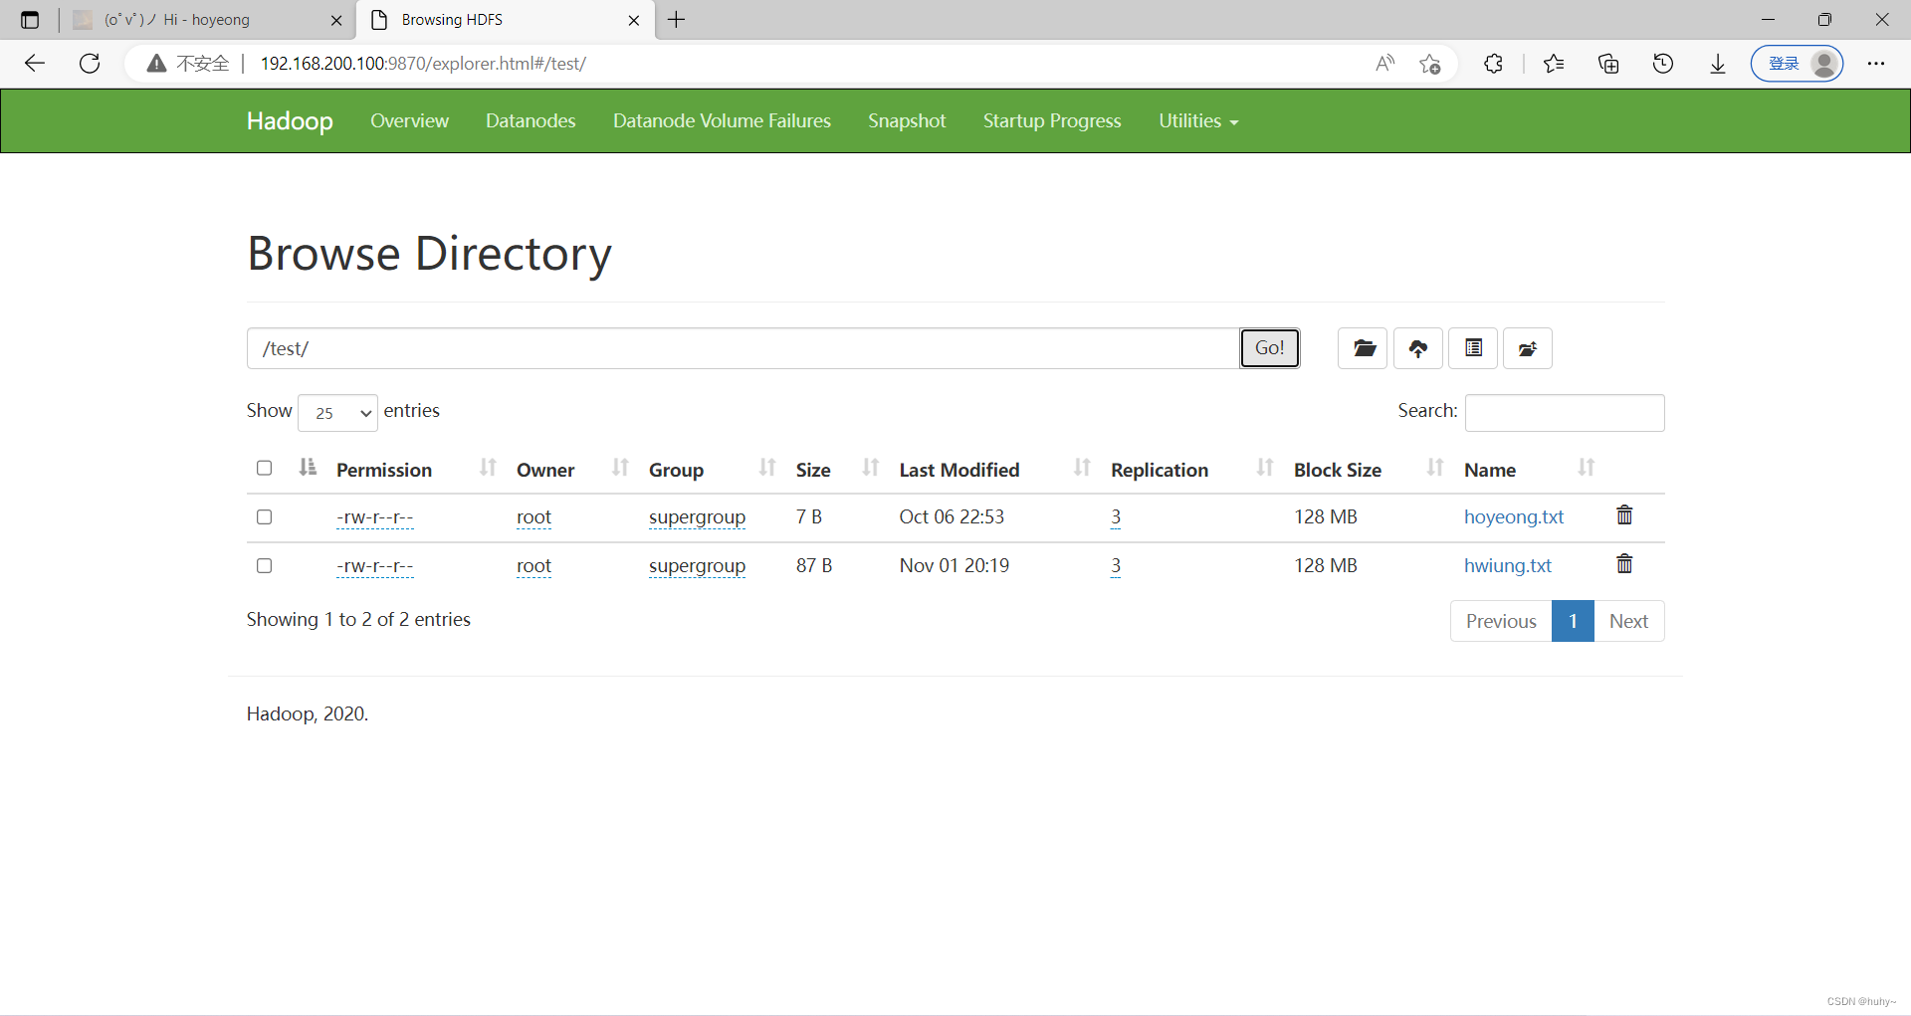Click the browser address bar URL

point(423,64)
